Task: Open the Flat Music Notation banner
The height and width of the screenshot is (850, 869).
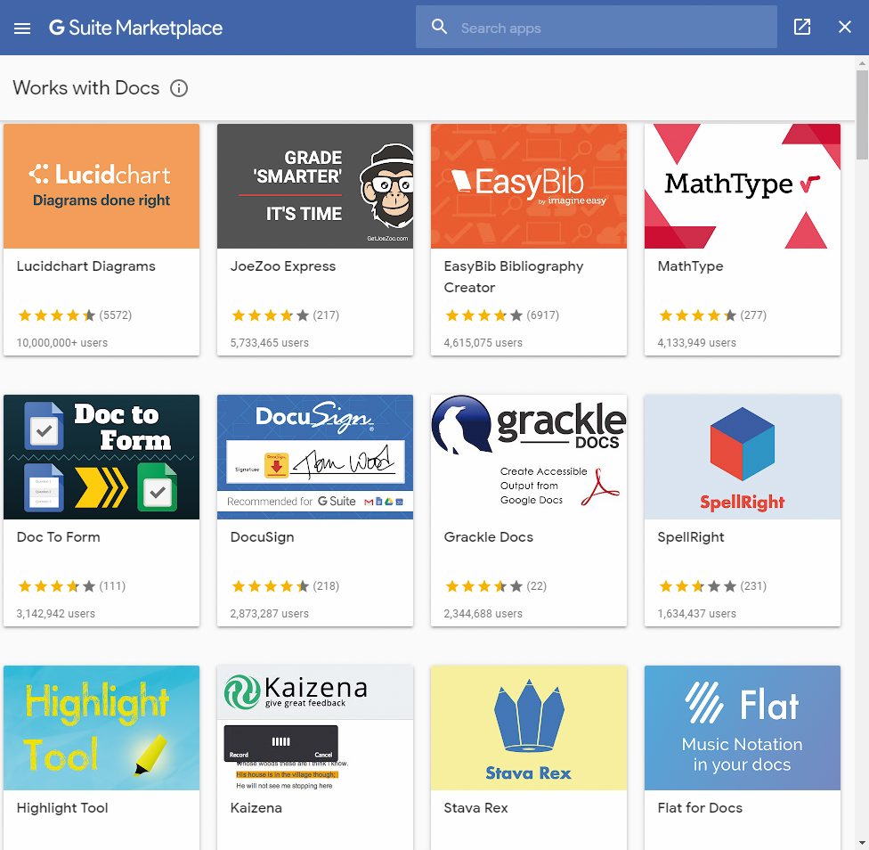Action: coord(742,727)
